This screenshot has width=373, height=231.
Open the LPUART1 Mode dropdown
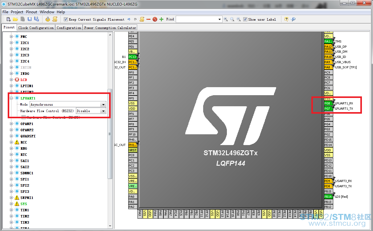click(x=104, y=104)
